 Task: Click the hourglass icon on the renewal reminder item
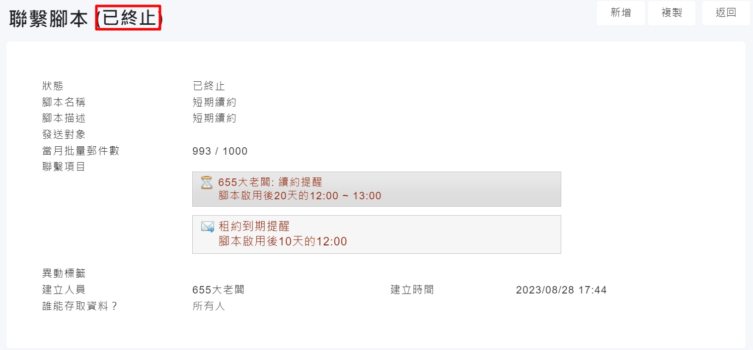point(206,182)
